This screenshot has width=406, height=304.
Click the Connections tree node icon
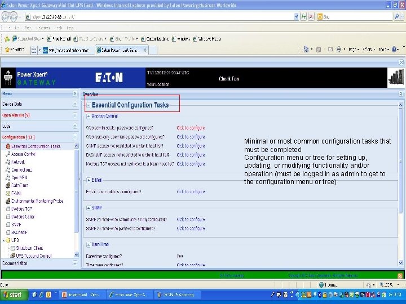8,170
